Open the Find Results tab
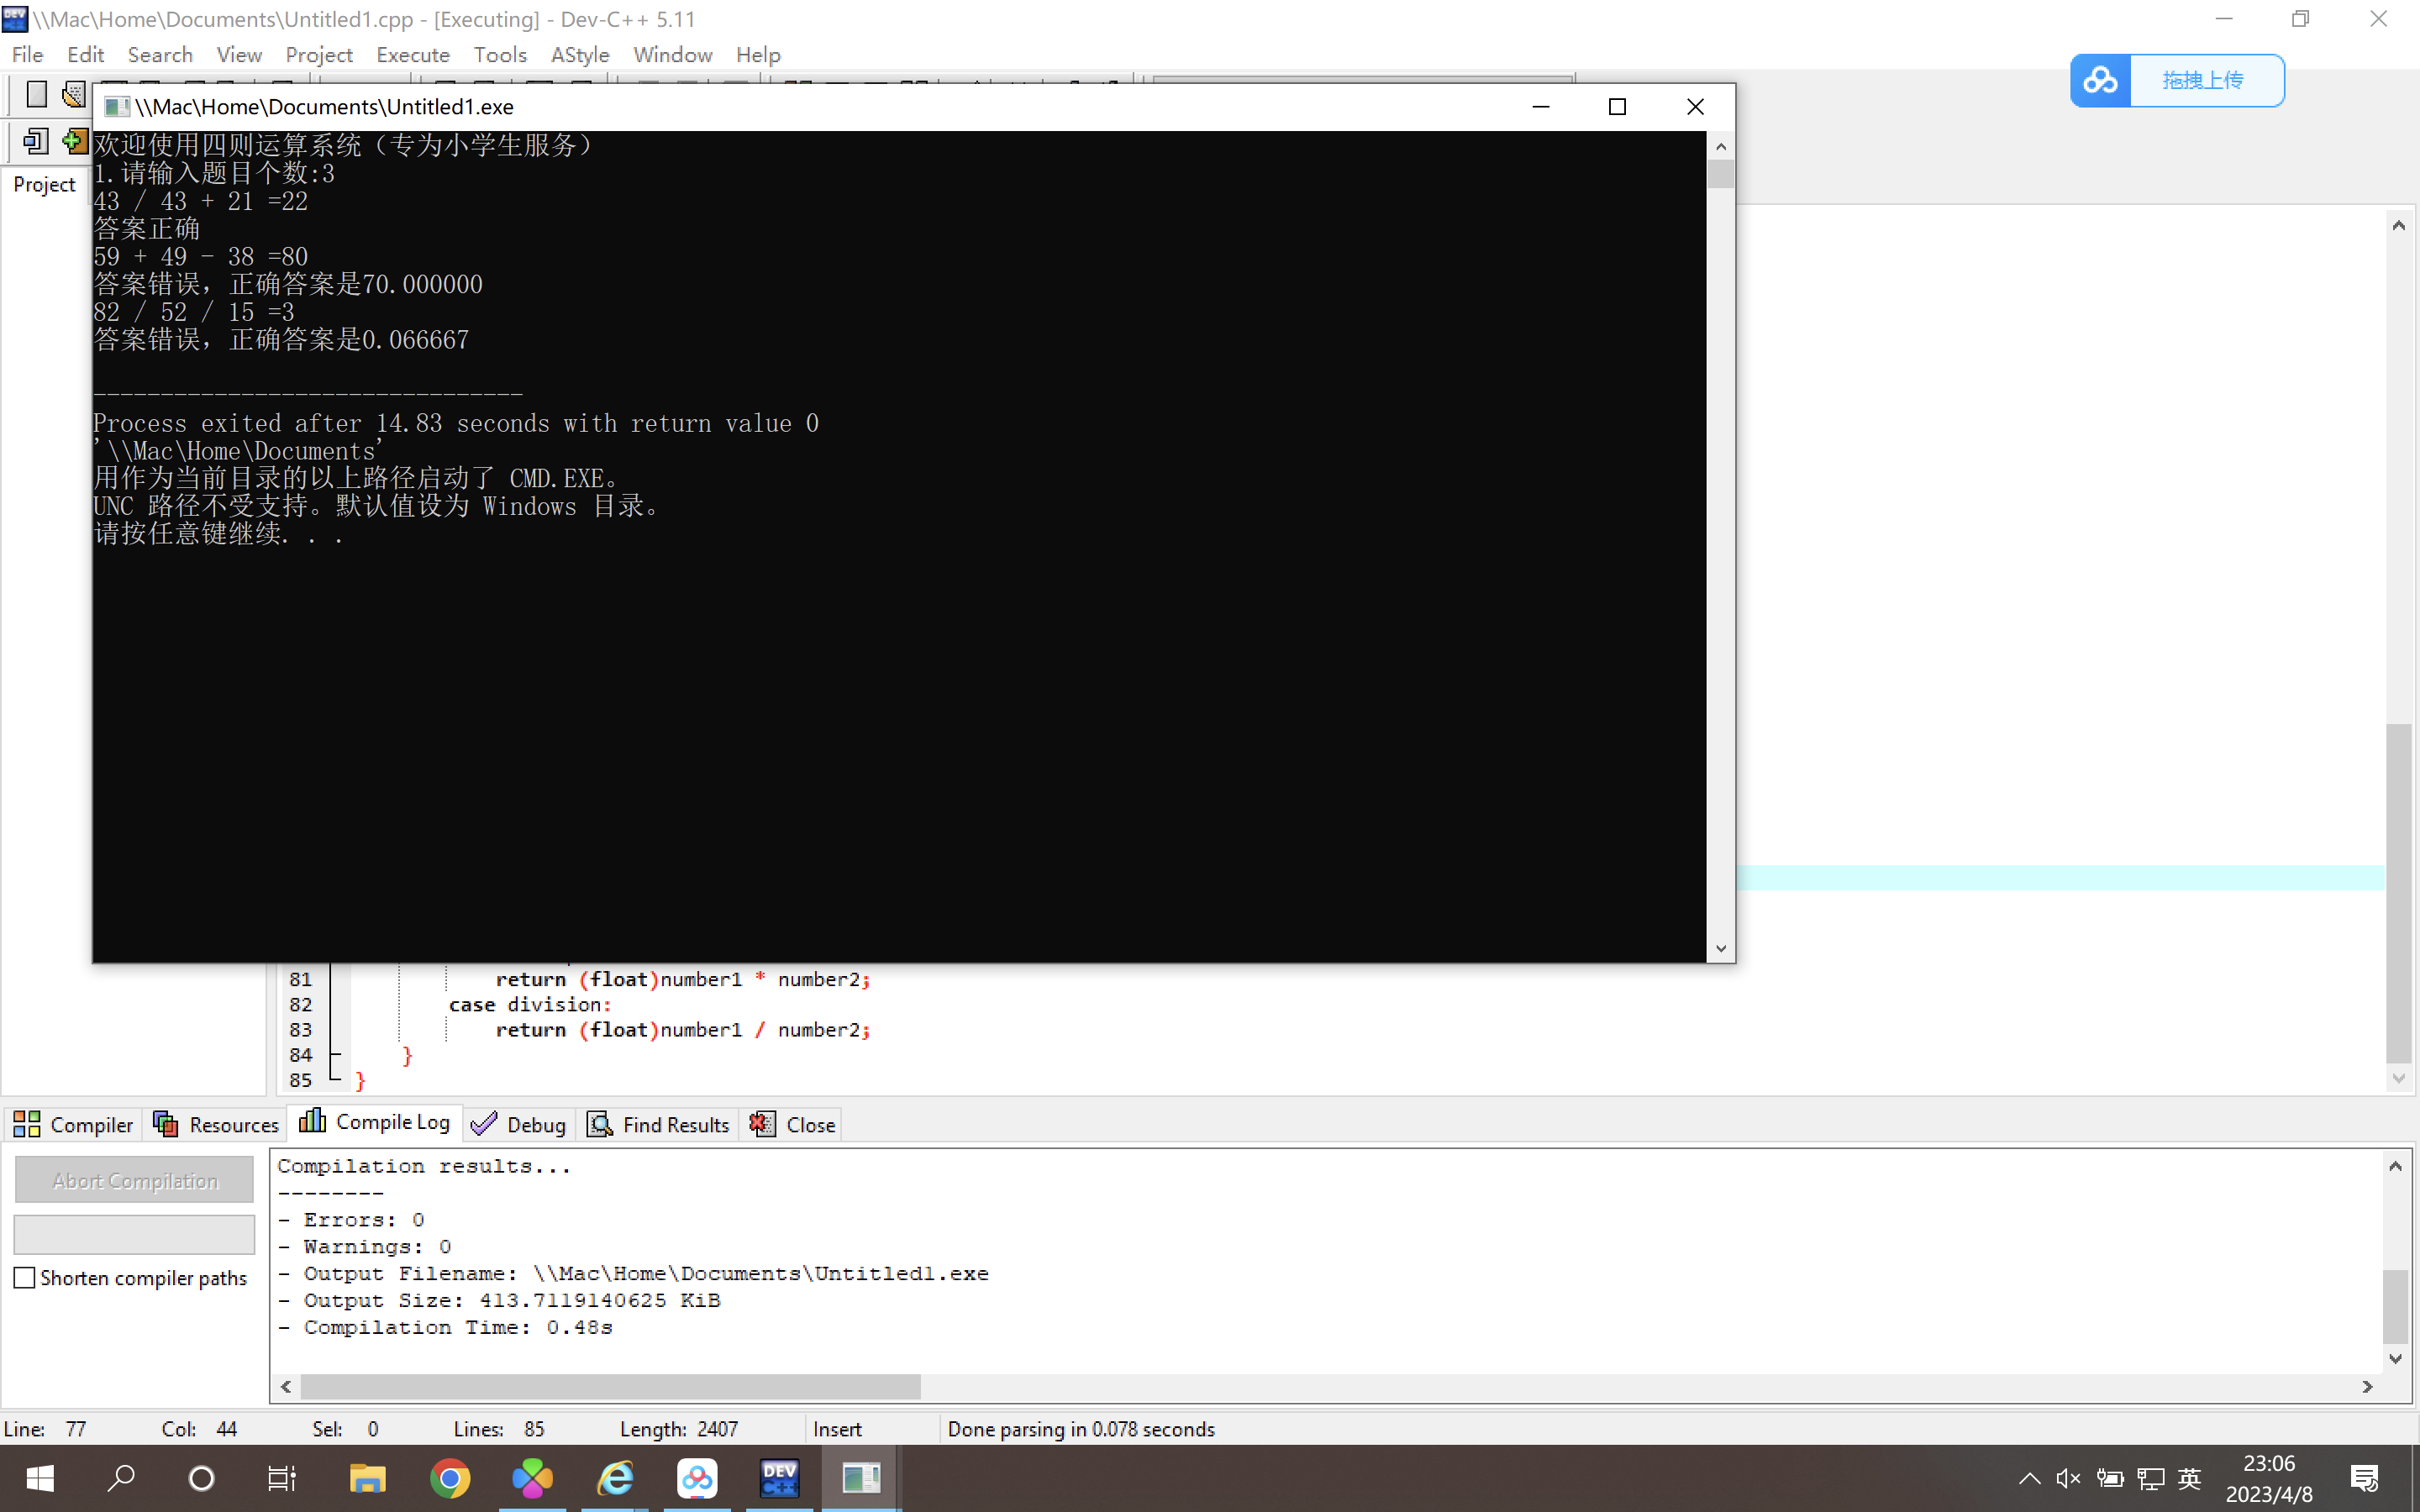 click(x=659, y=1124)
